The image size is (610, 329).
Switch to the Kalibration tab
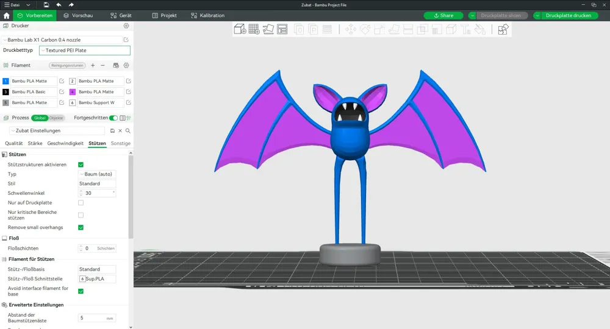208,16
